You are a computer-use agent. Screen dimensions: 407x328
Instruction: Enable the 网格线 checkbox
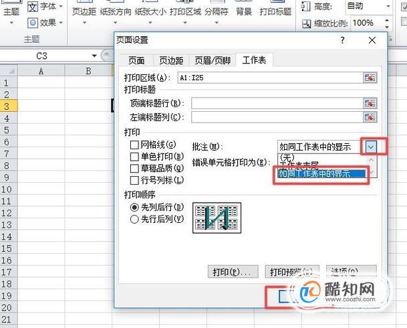[x=134, y=145]
